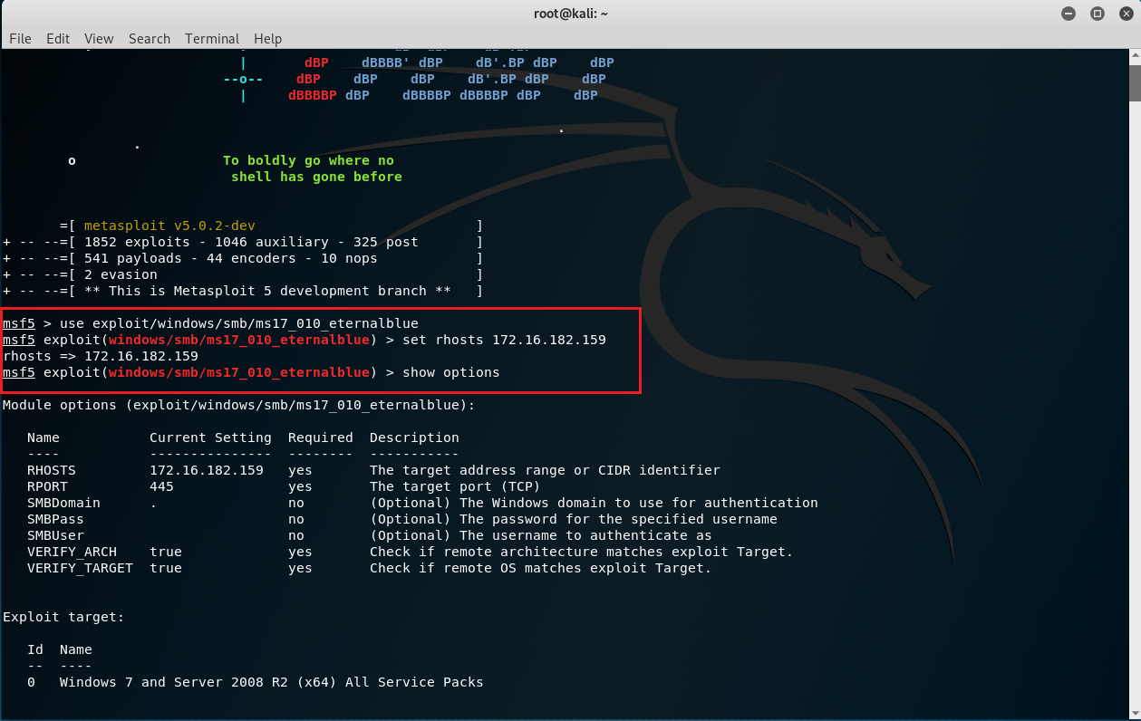This screenshot has width=1141, height=721.
Task: Click the 'Current Setting' column header
Action: point(210,437)
